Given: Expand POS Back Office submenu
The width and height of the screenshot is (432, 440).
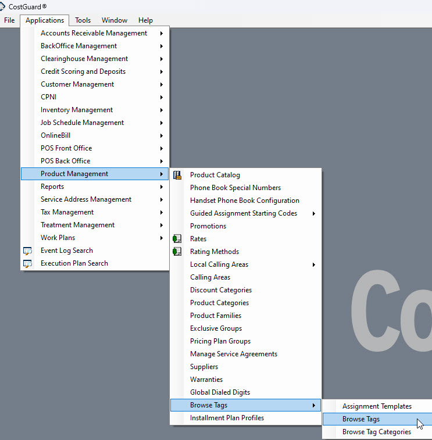Looking at the screenshot, I should click(95, 161).
